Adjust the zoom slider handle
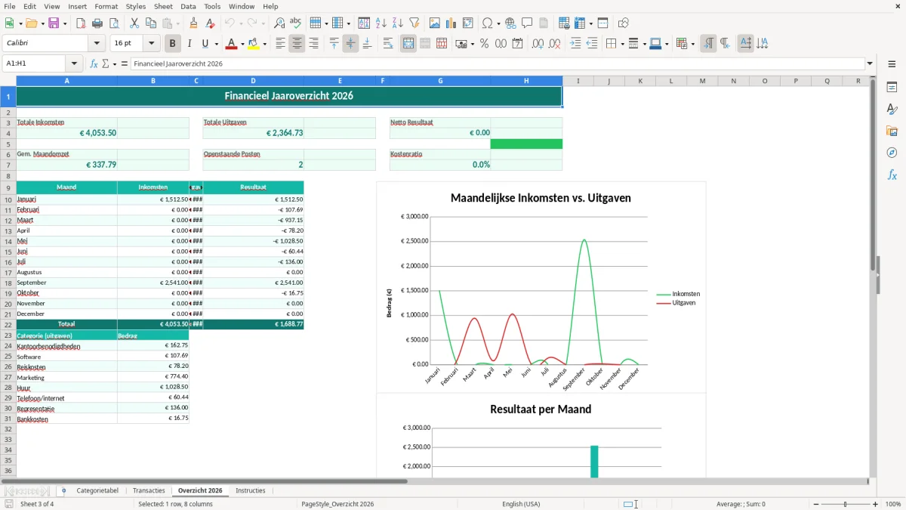This screenshot has height=510, width=906. (x=846, y=504)
